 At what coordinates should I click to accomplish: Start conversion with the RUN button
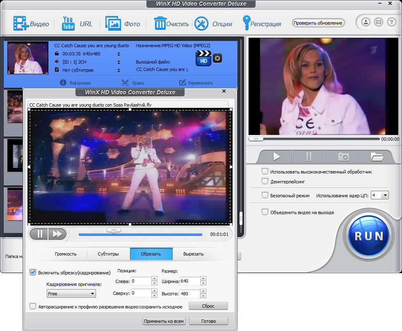(369, 235)
